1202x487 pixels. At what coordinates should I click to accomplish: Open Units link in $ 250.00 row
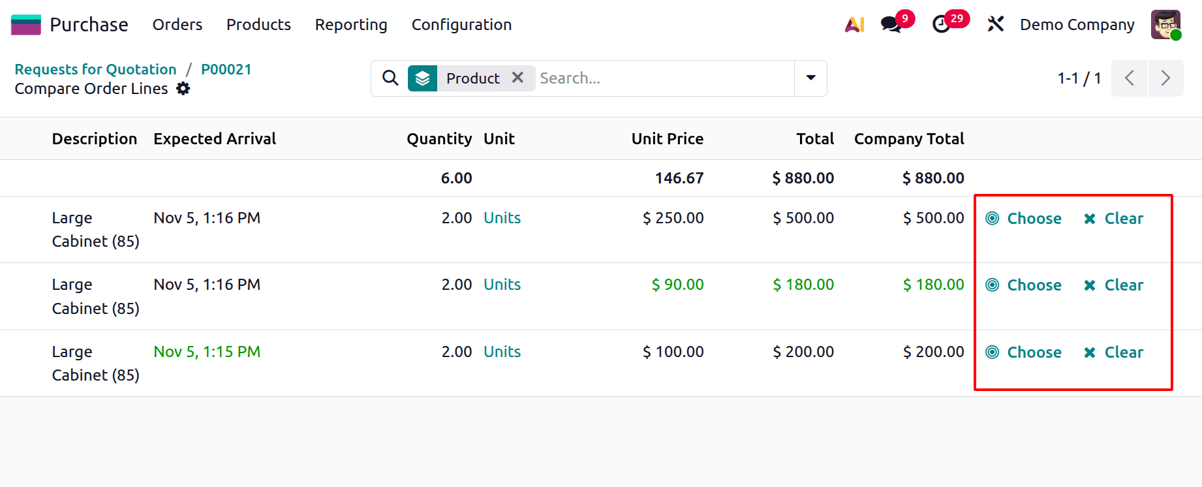tap(502, 218)
